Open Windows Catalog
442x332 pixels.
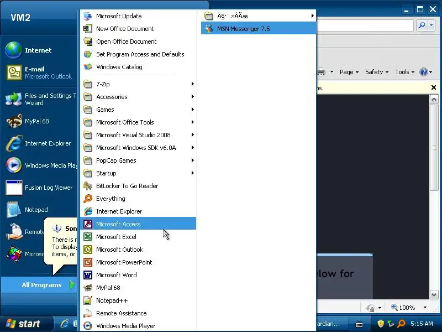pyautogui.click(x=138, y=67)
